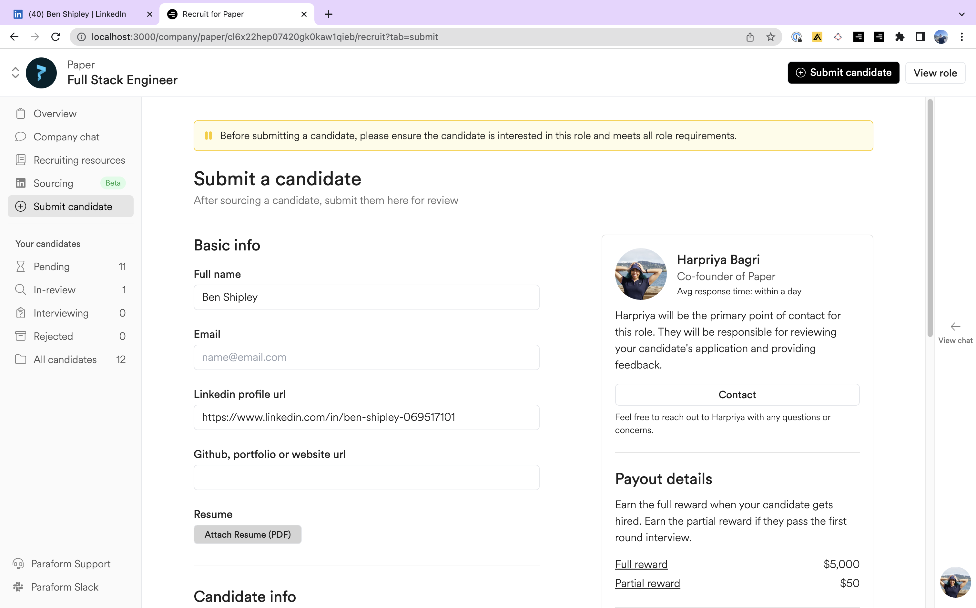The image size is (976, 608).
Task: Open Rejected candidates via the archive icon
Action: (21, 336)
